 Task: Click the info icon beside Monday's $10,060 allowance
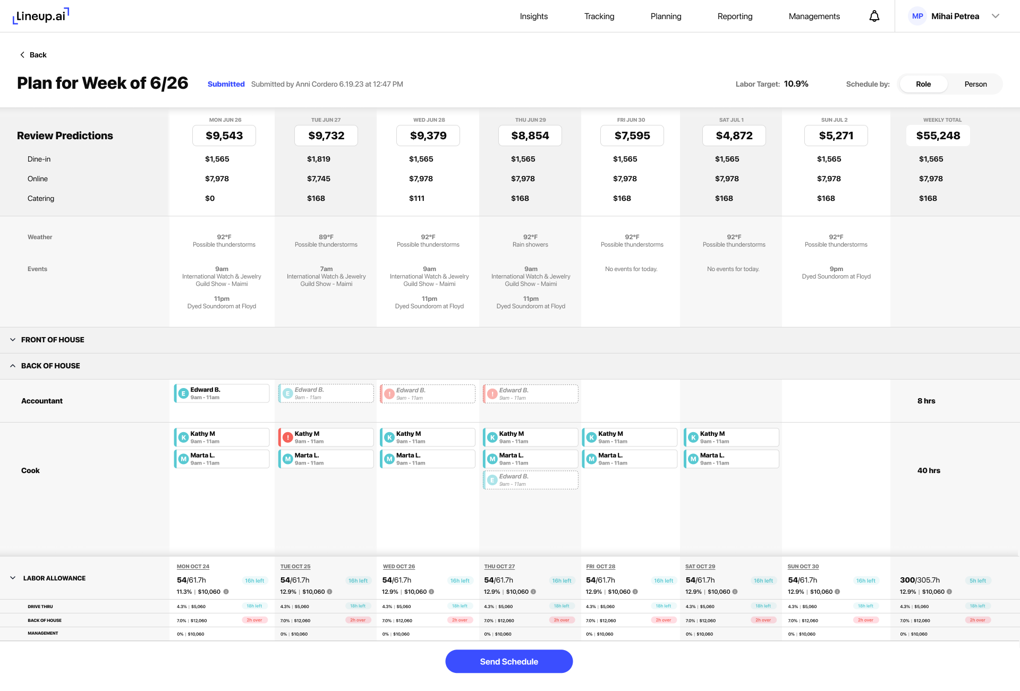point(226,592)
